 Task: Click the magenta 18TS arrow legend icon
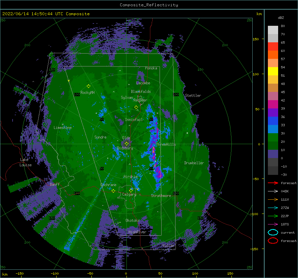tap(273, 224)
